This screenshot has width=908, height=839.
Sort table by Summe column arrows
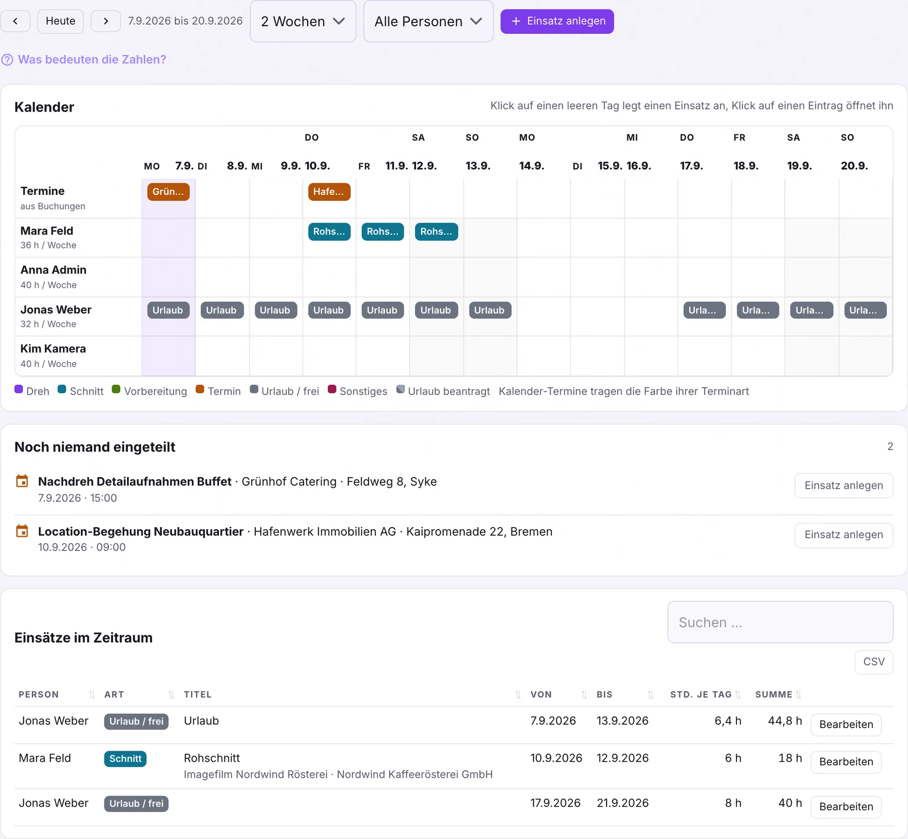[x=799, y=695]
